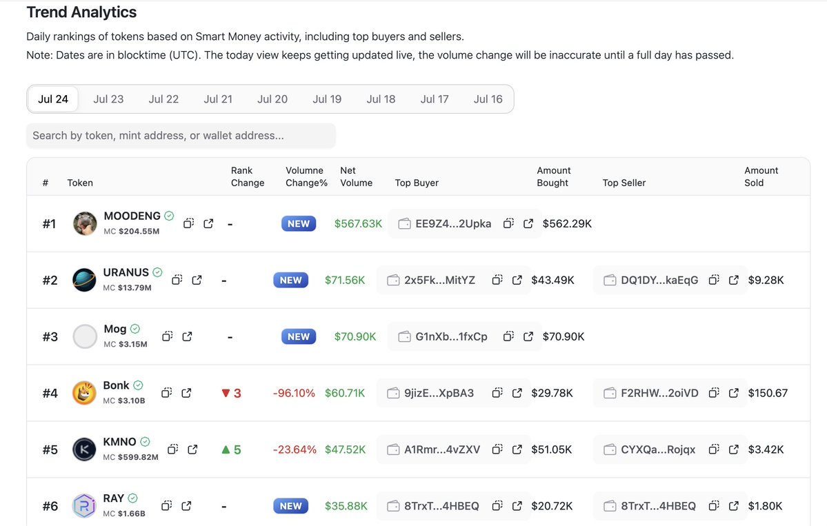Click the URANUS planet token avatar

(x=84, y=280)
